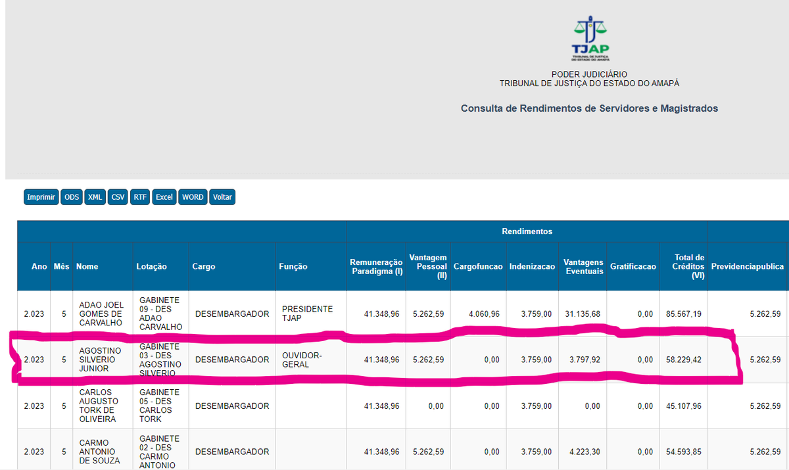Screen dimensions: 789x470
Task: Export the table as CSV
Action: 118,197
